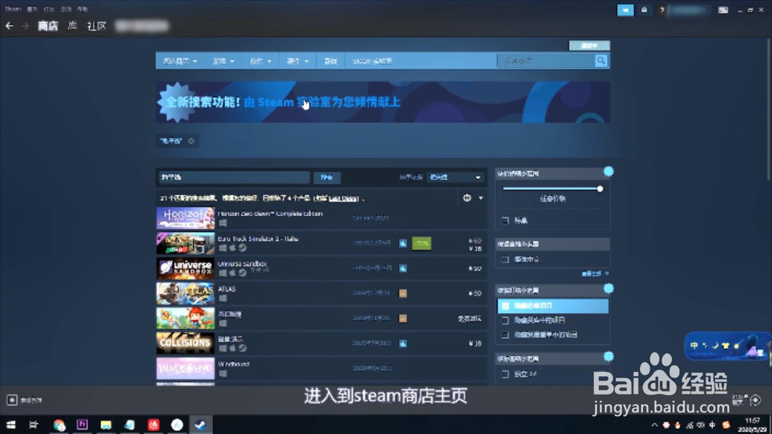
Task: Open the Windbound game thumbnail
Action: pos(185,368)
